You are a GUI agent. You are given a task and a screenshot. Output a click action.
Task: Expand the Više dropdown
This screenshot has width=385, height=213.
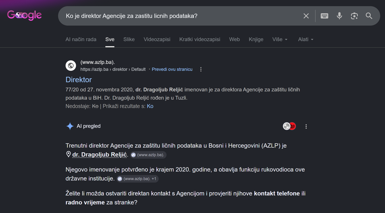(x=280, y=39)
